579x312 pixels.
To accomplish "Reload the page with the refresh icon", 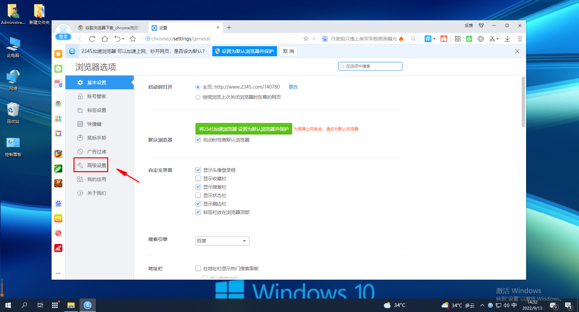I will (x=92, y=39).
